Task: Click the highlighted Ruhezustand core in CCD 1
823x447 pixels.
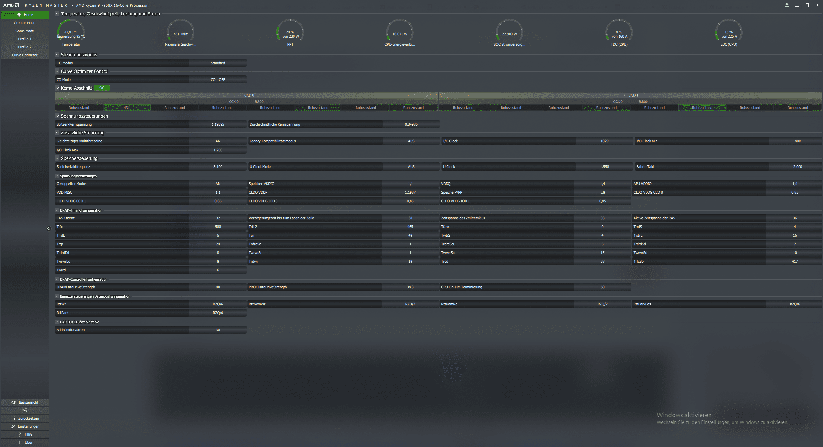Action: tap(702, 108)
